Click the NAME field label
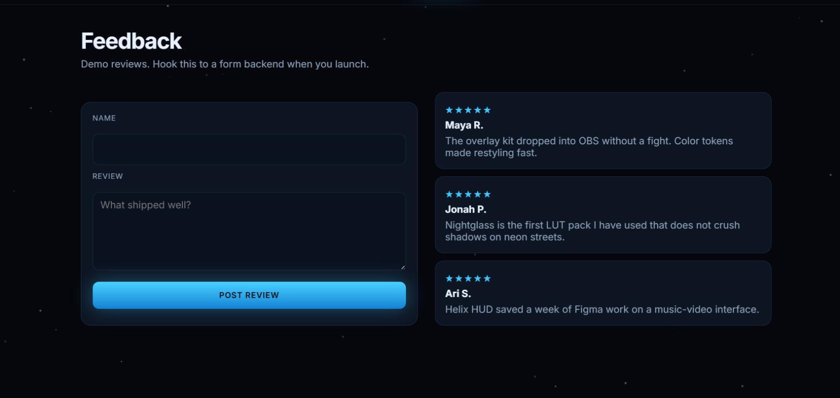 tap(104, 118)
